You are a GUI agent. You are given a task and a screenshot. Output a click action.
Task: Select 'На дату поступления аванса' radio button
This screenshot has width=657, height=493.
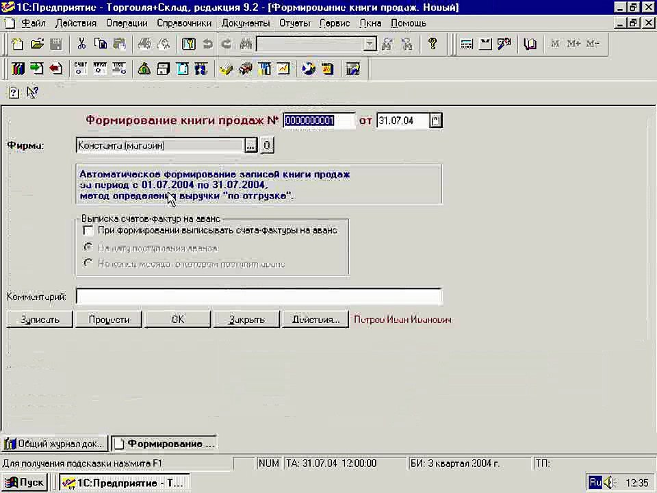88,248
